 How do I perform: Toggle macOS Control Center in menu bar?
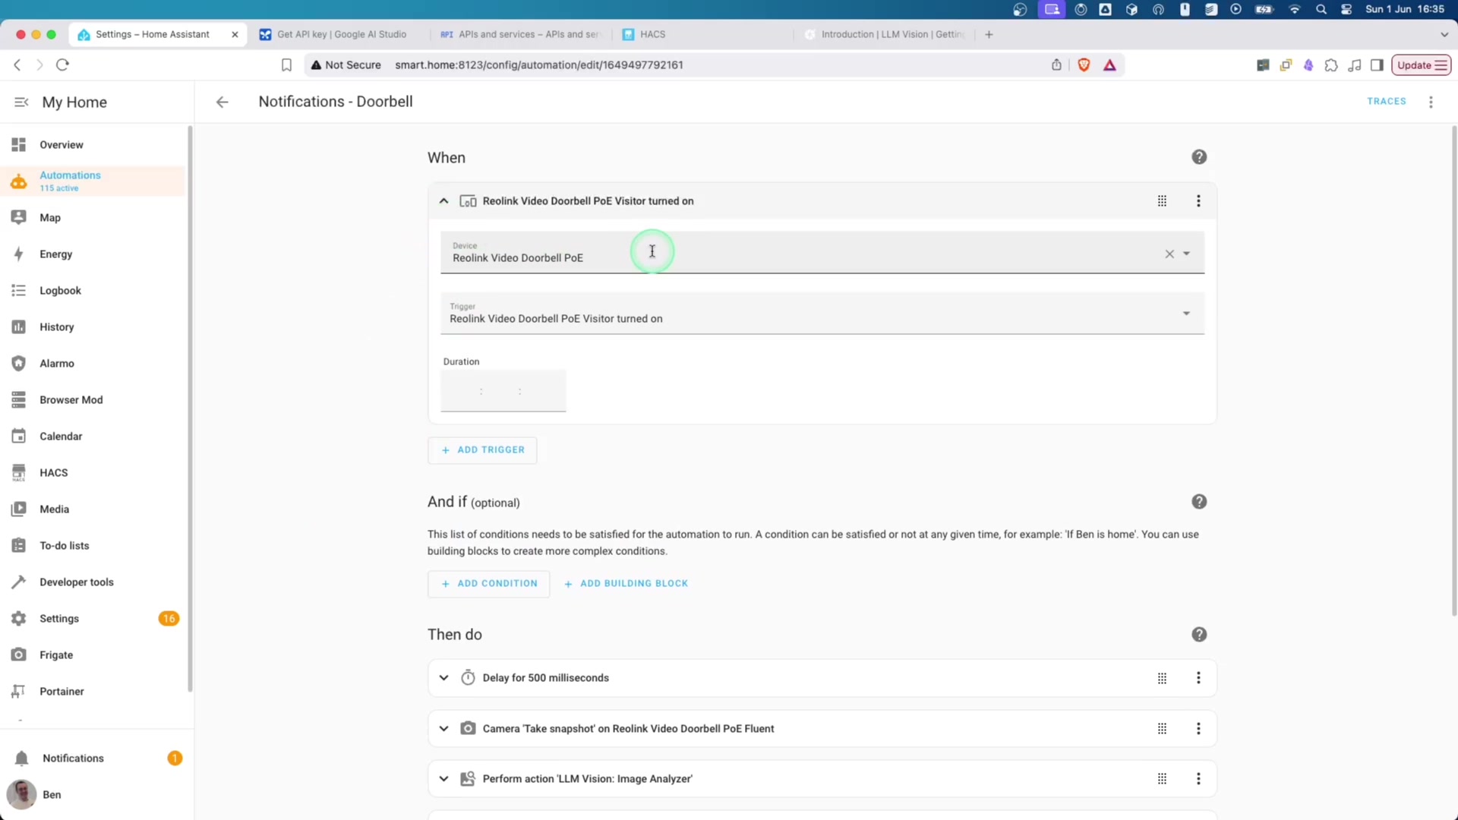[x=1346, y=9]
